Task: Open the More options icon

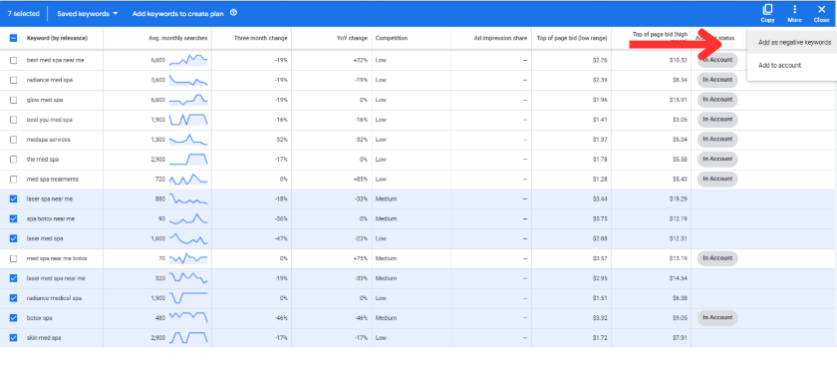Action: 794,10
